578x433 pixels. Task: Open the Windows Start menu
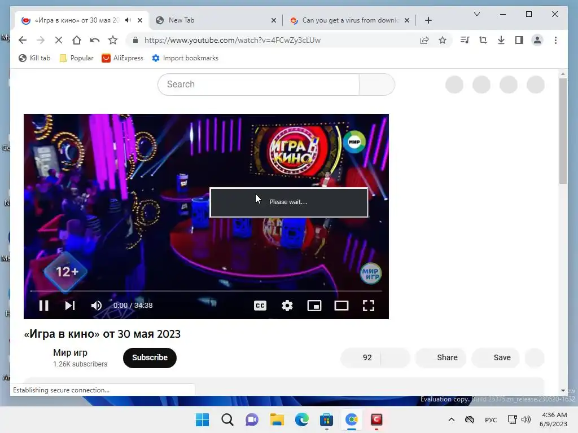click(203, 419)
